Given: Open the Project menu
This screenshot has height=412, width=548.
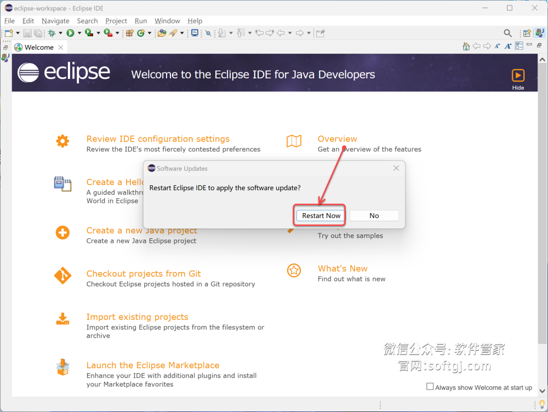Looking at the screenshot, I should tap(116, 21).
